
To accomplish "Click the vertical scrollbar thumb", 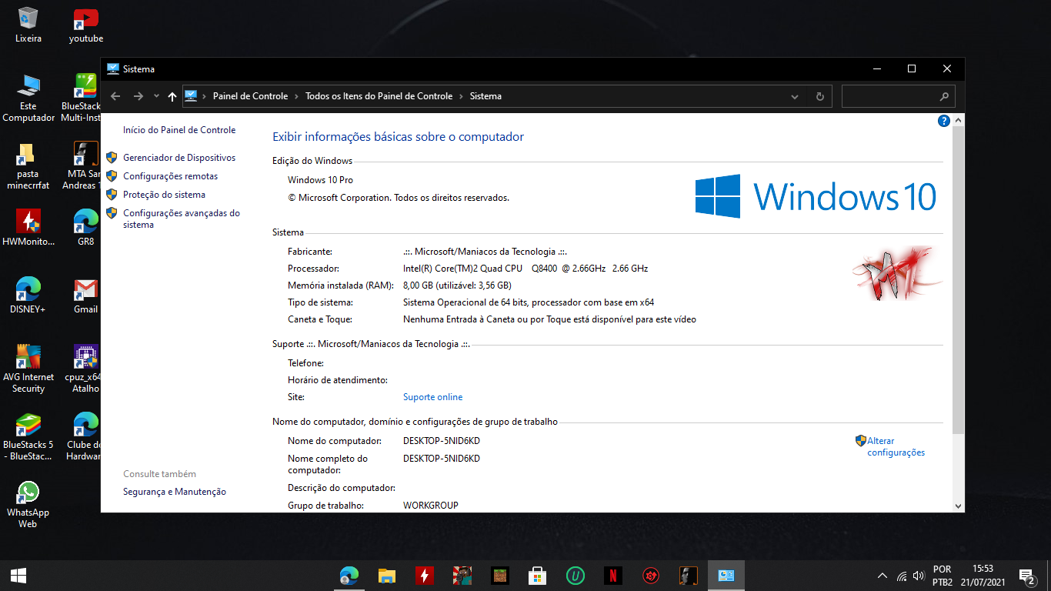I will pyautogui.click(x=958, y=280).
